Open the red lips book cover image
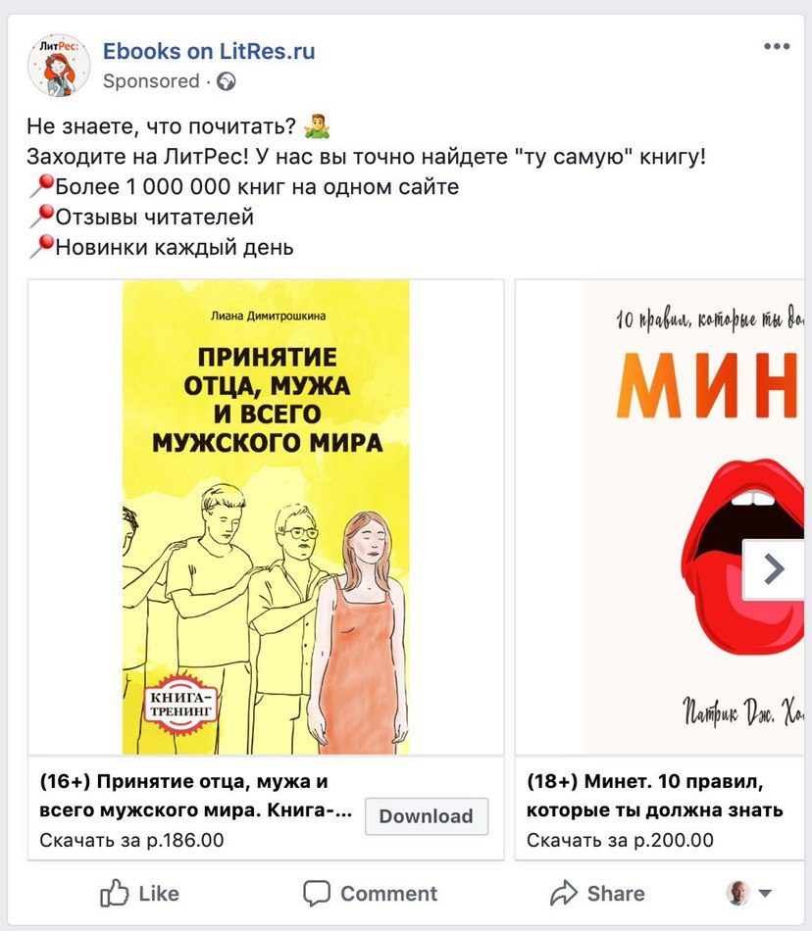The width and height of the screenshot is (812, 931). click(x=692, y=517)
